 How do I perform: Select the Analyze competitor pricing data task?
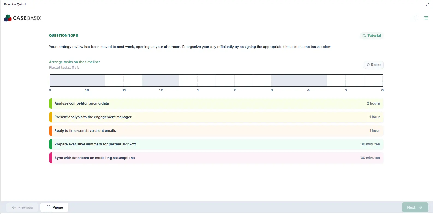click(216, 103)
